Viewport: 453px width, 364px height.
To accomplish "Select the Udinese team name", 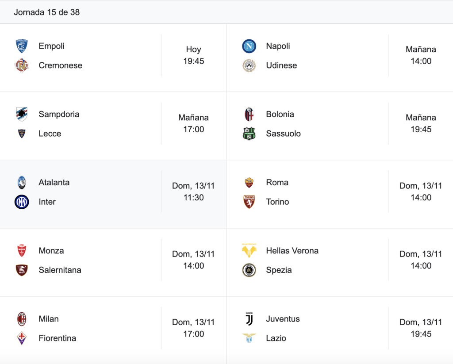I will pyautogui.click(x=281, y=65).
